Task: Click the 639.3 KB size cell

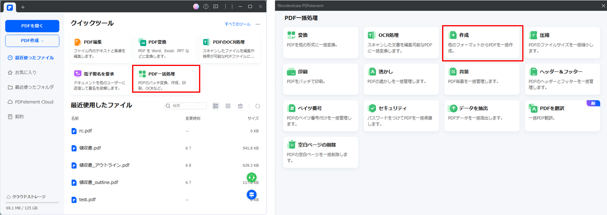Action: tap(251, 165)
